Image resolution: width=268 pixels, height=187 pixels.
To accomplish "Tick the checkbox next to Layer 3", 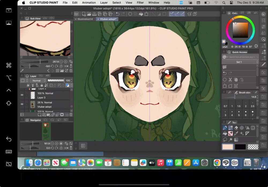I will point(26,95).
